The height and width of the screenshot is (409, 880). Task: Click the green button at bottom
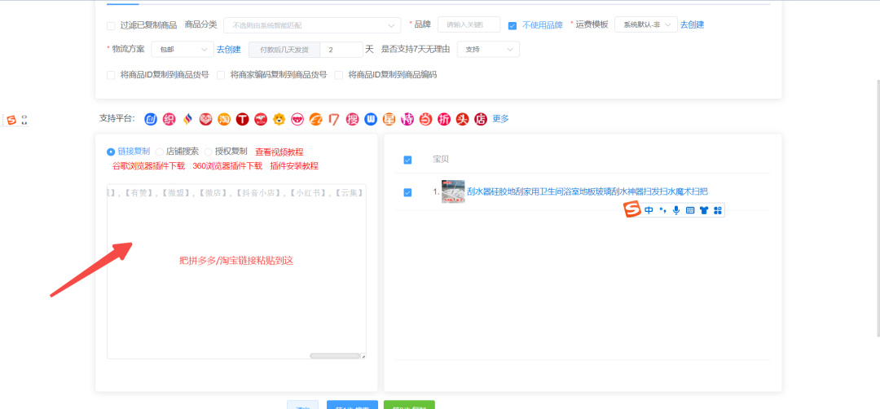pos(409,405)
